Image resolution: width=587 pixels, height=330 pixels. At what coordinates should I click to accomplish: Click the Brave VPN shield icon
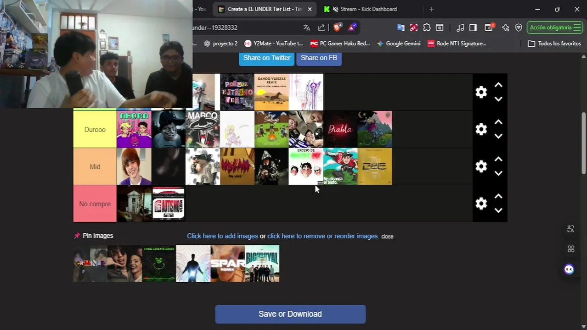(519, 27)
